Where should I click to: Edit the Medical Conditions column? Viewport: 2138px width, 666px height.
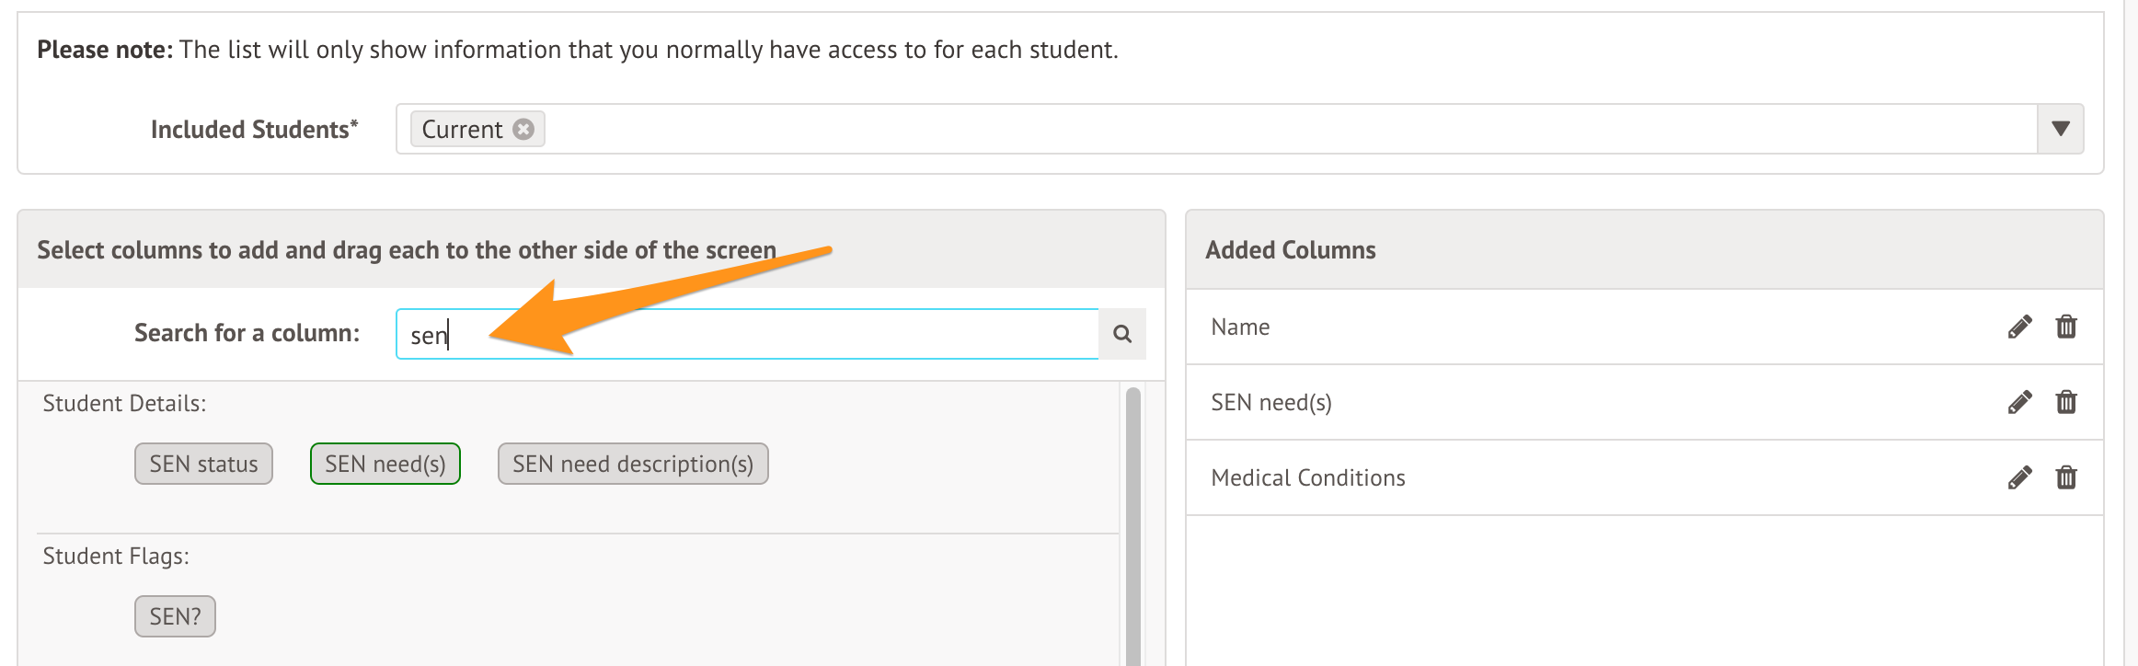2019,477
